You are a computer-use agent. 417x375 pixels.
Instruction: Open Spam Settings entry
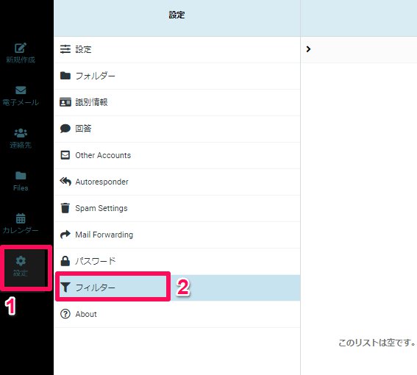177,208
